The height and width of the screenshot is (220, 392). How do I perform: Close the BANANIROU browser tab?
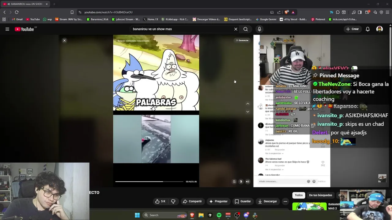pos(47,4)
